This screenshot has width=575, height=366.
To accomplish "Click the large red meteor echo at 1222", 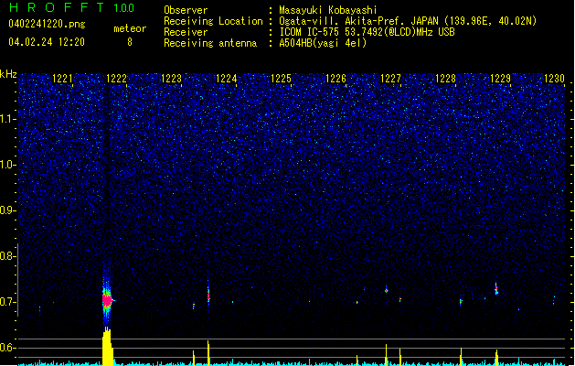I will tap(107, 301).
